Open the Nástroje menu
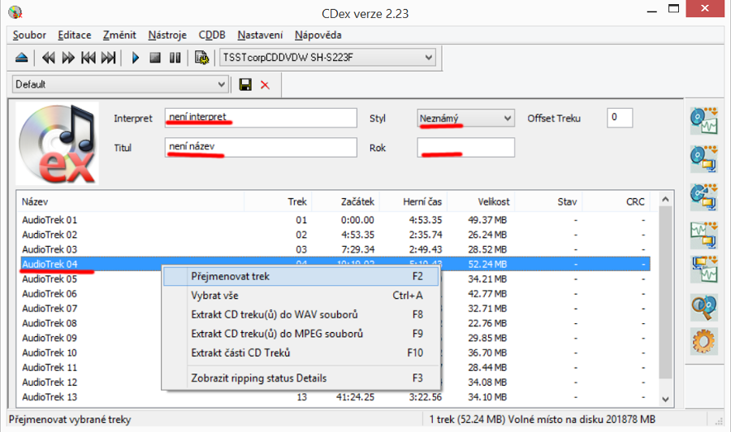 click(167, 35)
